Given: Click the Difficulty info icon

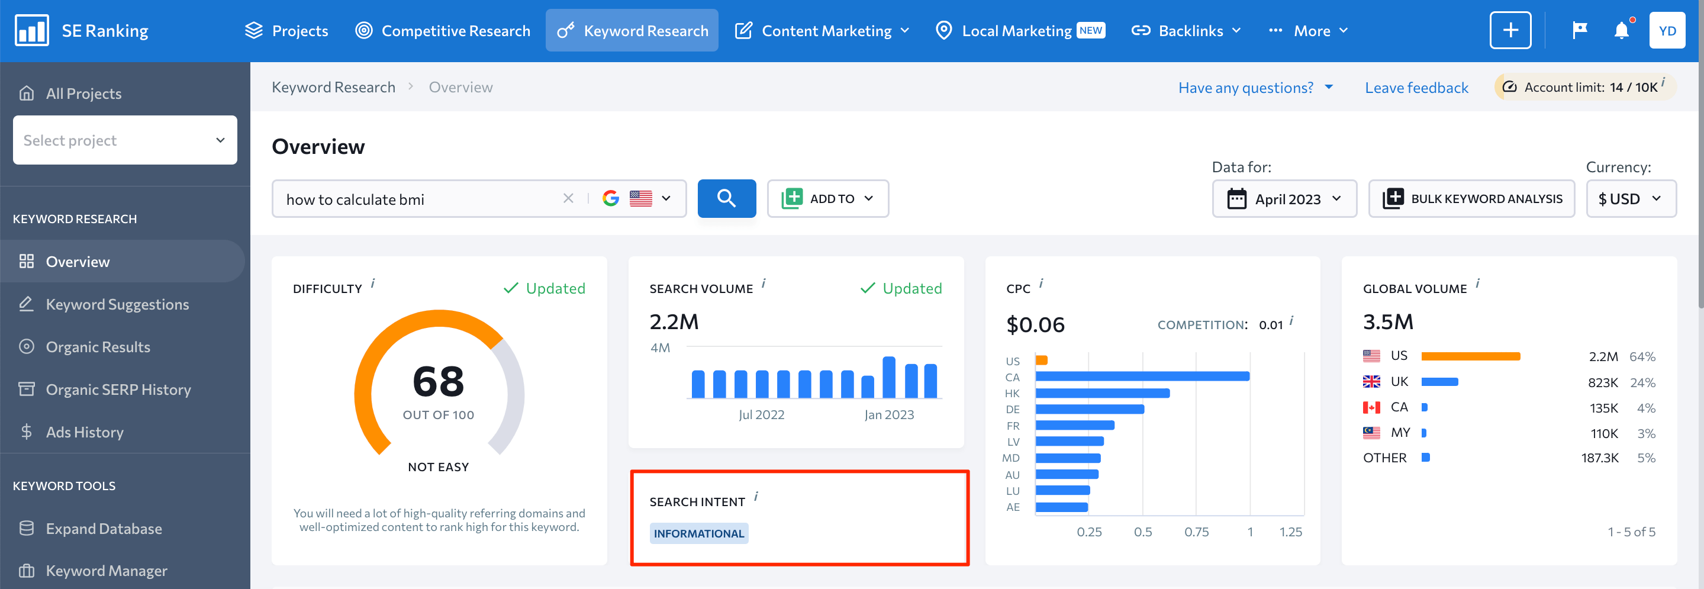Looking at the screenshot, I should (x=372, y=283).
